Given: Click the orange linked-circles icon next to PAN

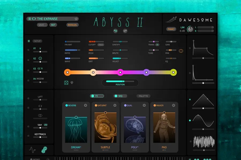Looking at the screenshot, I should pos(181,51).
